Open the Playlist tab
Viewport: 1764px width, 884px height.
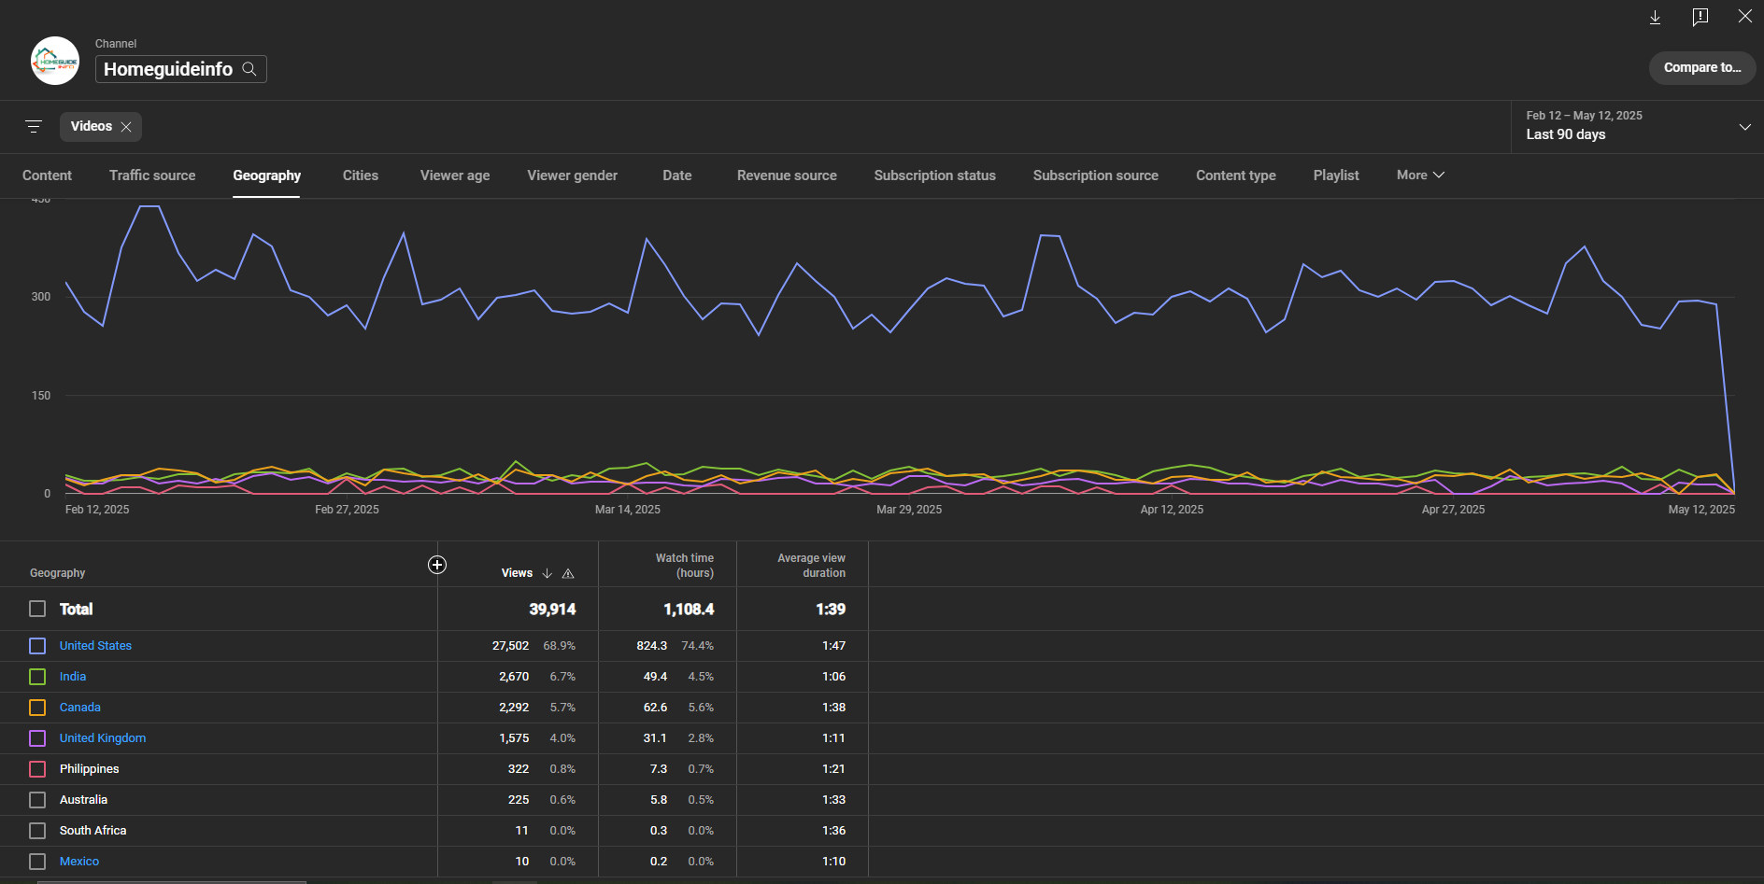1336,175
